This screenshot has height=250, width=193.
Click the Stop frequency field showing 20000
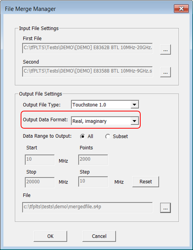[40, 182]
